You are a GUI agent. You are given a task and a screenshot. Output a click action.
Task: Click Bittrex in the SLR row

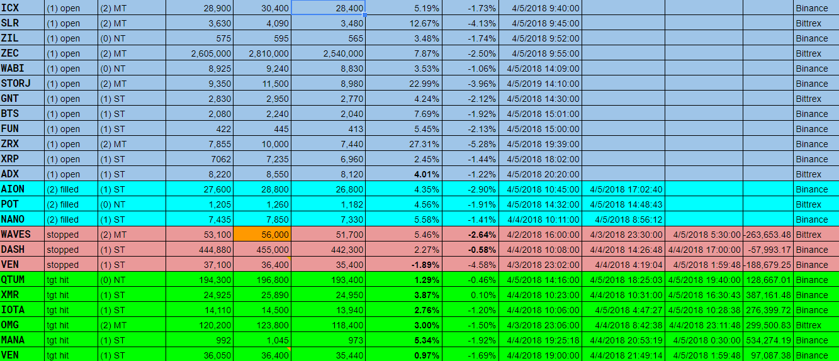click(x=816, y=23)
